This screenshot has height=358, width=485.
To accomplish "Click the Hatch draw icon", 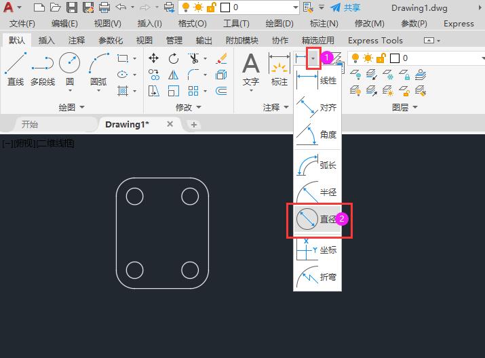I will point(123,91).
